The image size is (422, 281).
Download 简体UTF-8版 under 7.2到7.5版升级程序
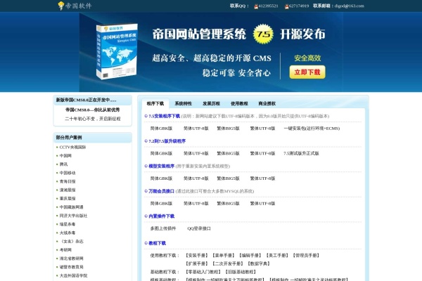click(x=196, y=153)
